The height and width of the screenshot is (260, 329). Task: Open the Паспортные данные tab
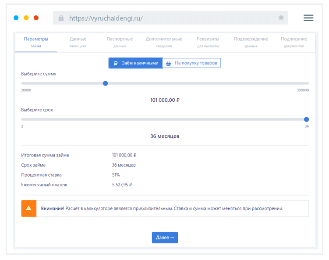[x=120, y=42]
